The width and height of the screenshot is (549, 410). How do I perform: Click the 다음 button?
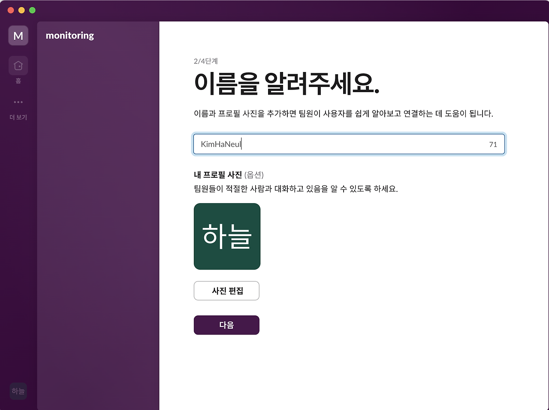[x=226, y=325]
